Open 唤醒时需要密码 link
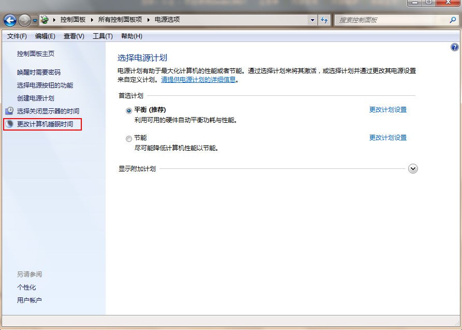This screenshot has width=462, height=330. (39, 72)
